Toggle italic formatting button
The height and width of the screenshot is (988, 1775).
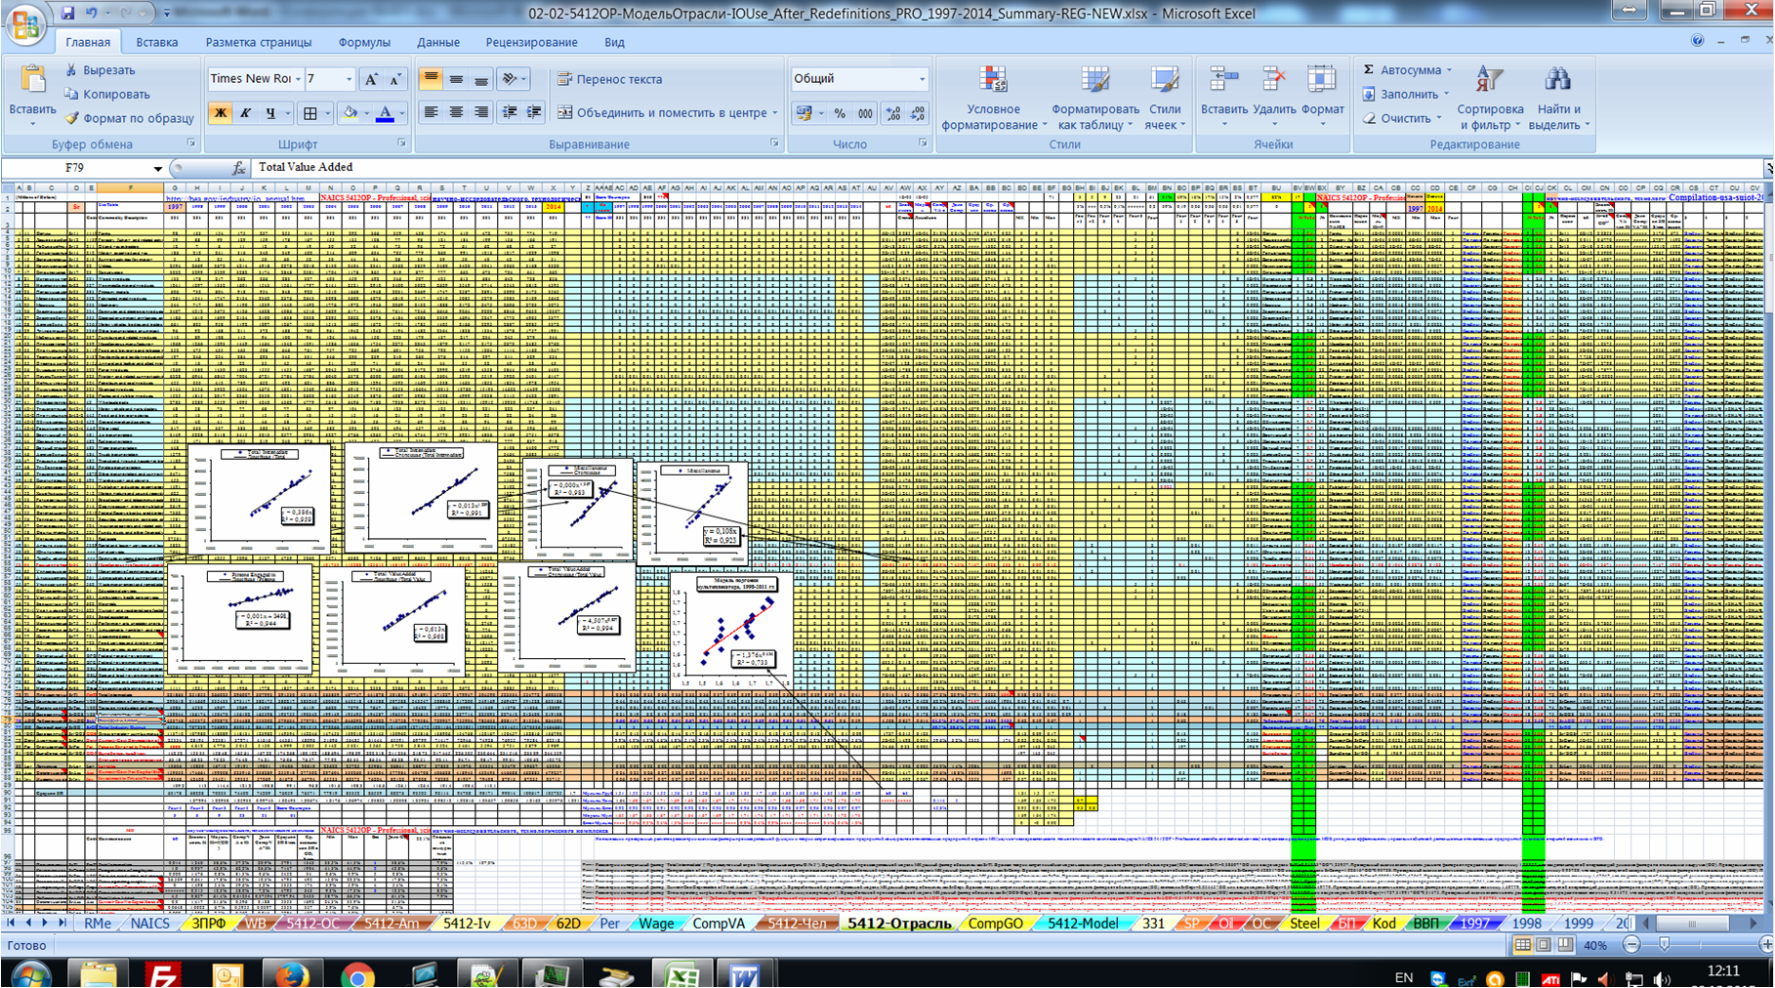tap(245, 113)
